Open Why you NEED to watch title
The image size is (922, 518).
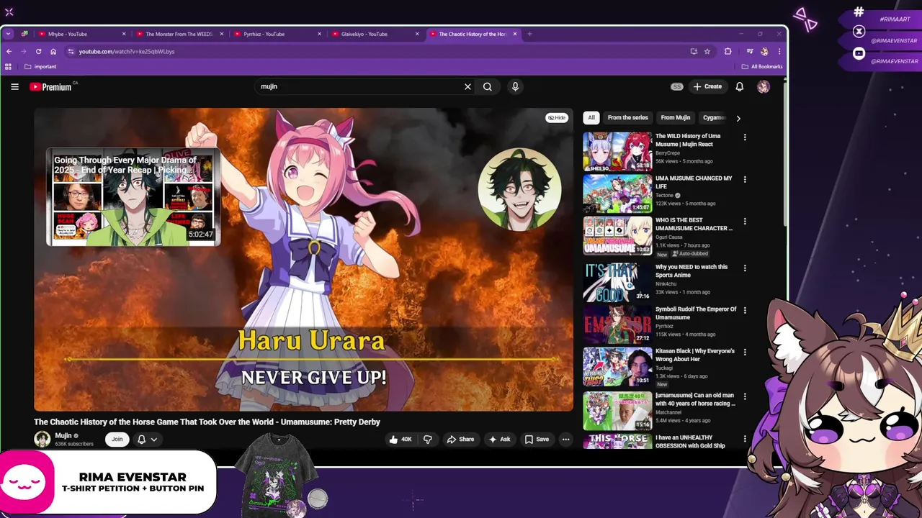click(691, 271)
